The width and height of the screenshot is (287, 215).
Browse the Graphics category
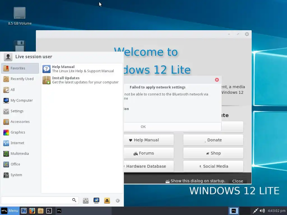[20, 132]
